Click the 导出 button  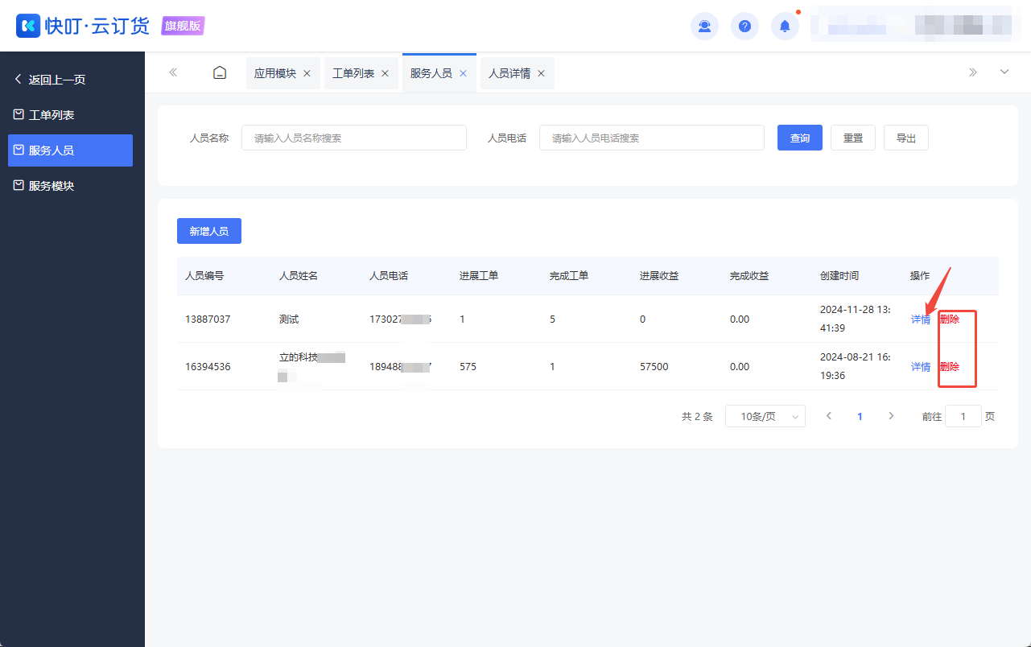(x=906, y=138)
